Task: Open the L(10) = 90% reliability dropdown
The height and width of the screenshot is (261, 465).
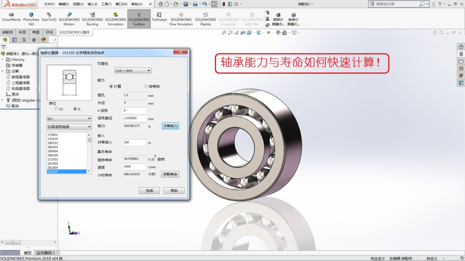Action: click(133, 70)
